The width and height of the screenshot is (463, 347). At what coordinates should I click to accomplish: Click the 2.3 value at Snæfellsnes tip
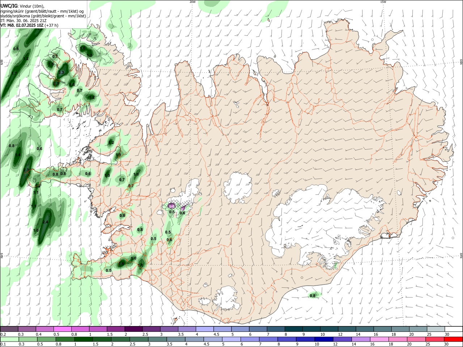[26, 170]
